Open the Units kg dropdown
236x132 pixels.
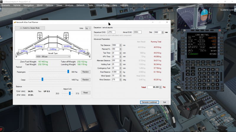point(88,28)
